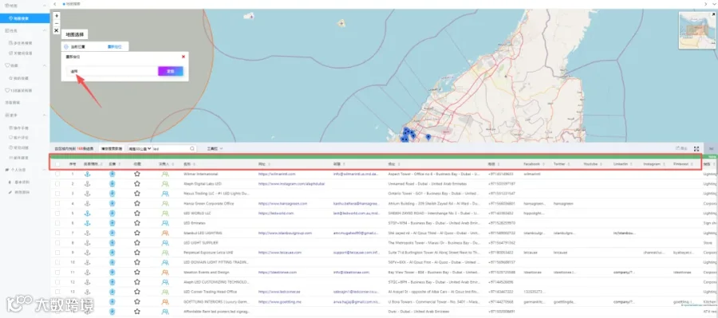Viewport: 718px width, 318px height.
Task: Zoom in the map with plus button
Action: [x=57, y=16]
